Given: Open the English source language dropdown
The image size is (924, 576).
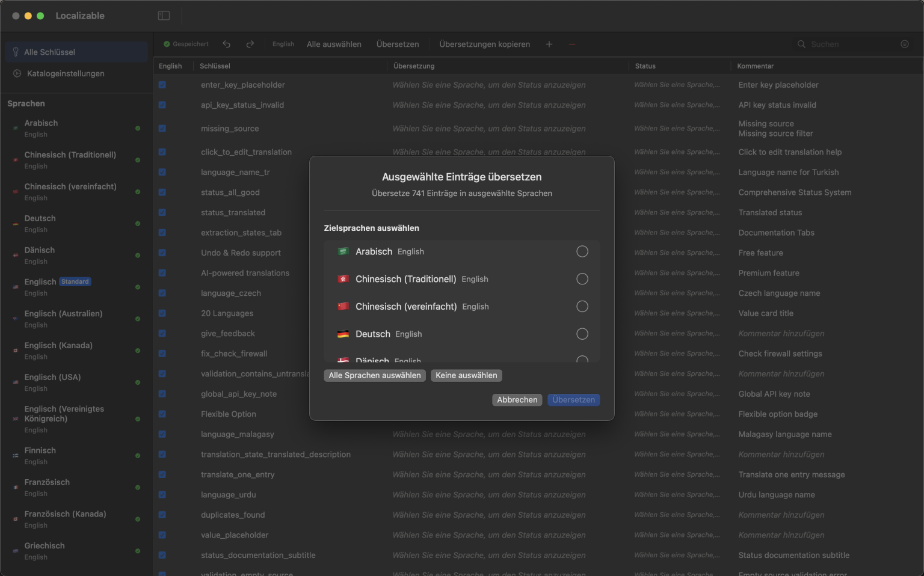Looking at the screenshot, I should 283,44.
